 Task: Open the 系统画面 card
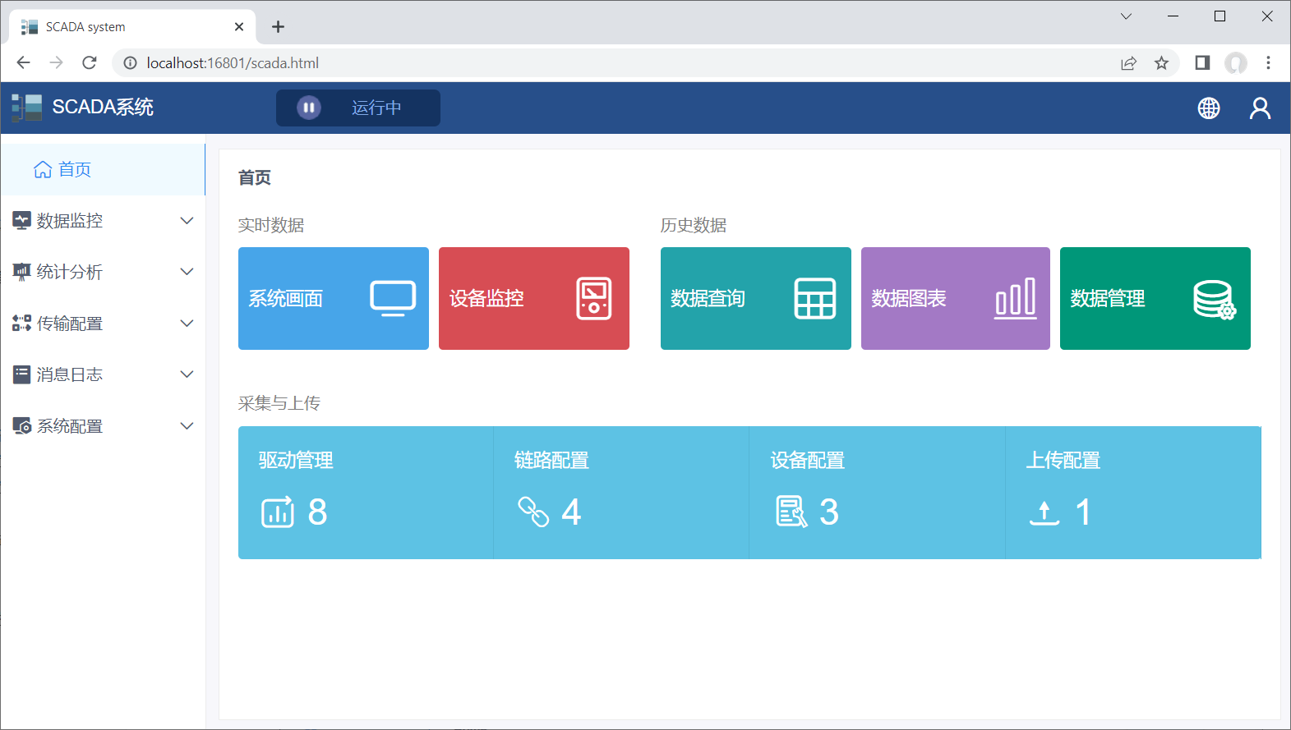(334, 298)
